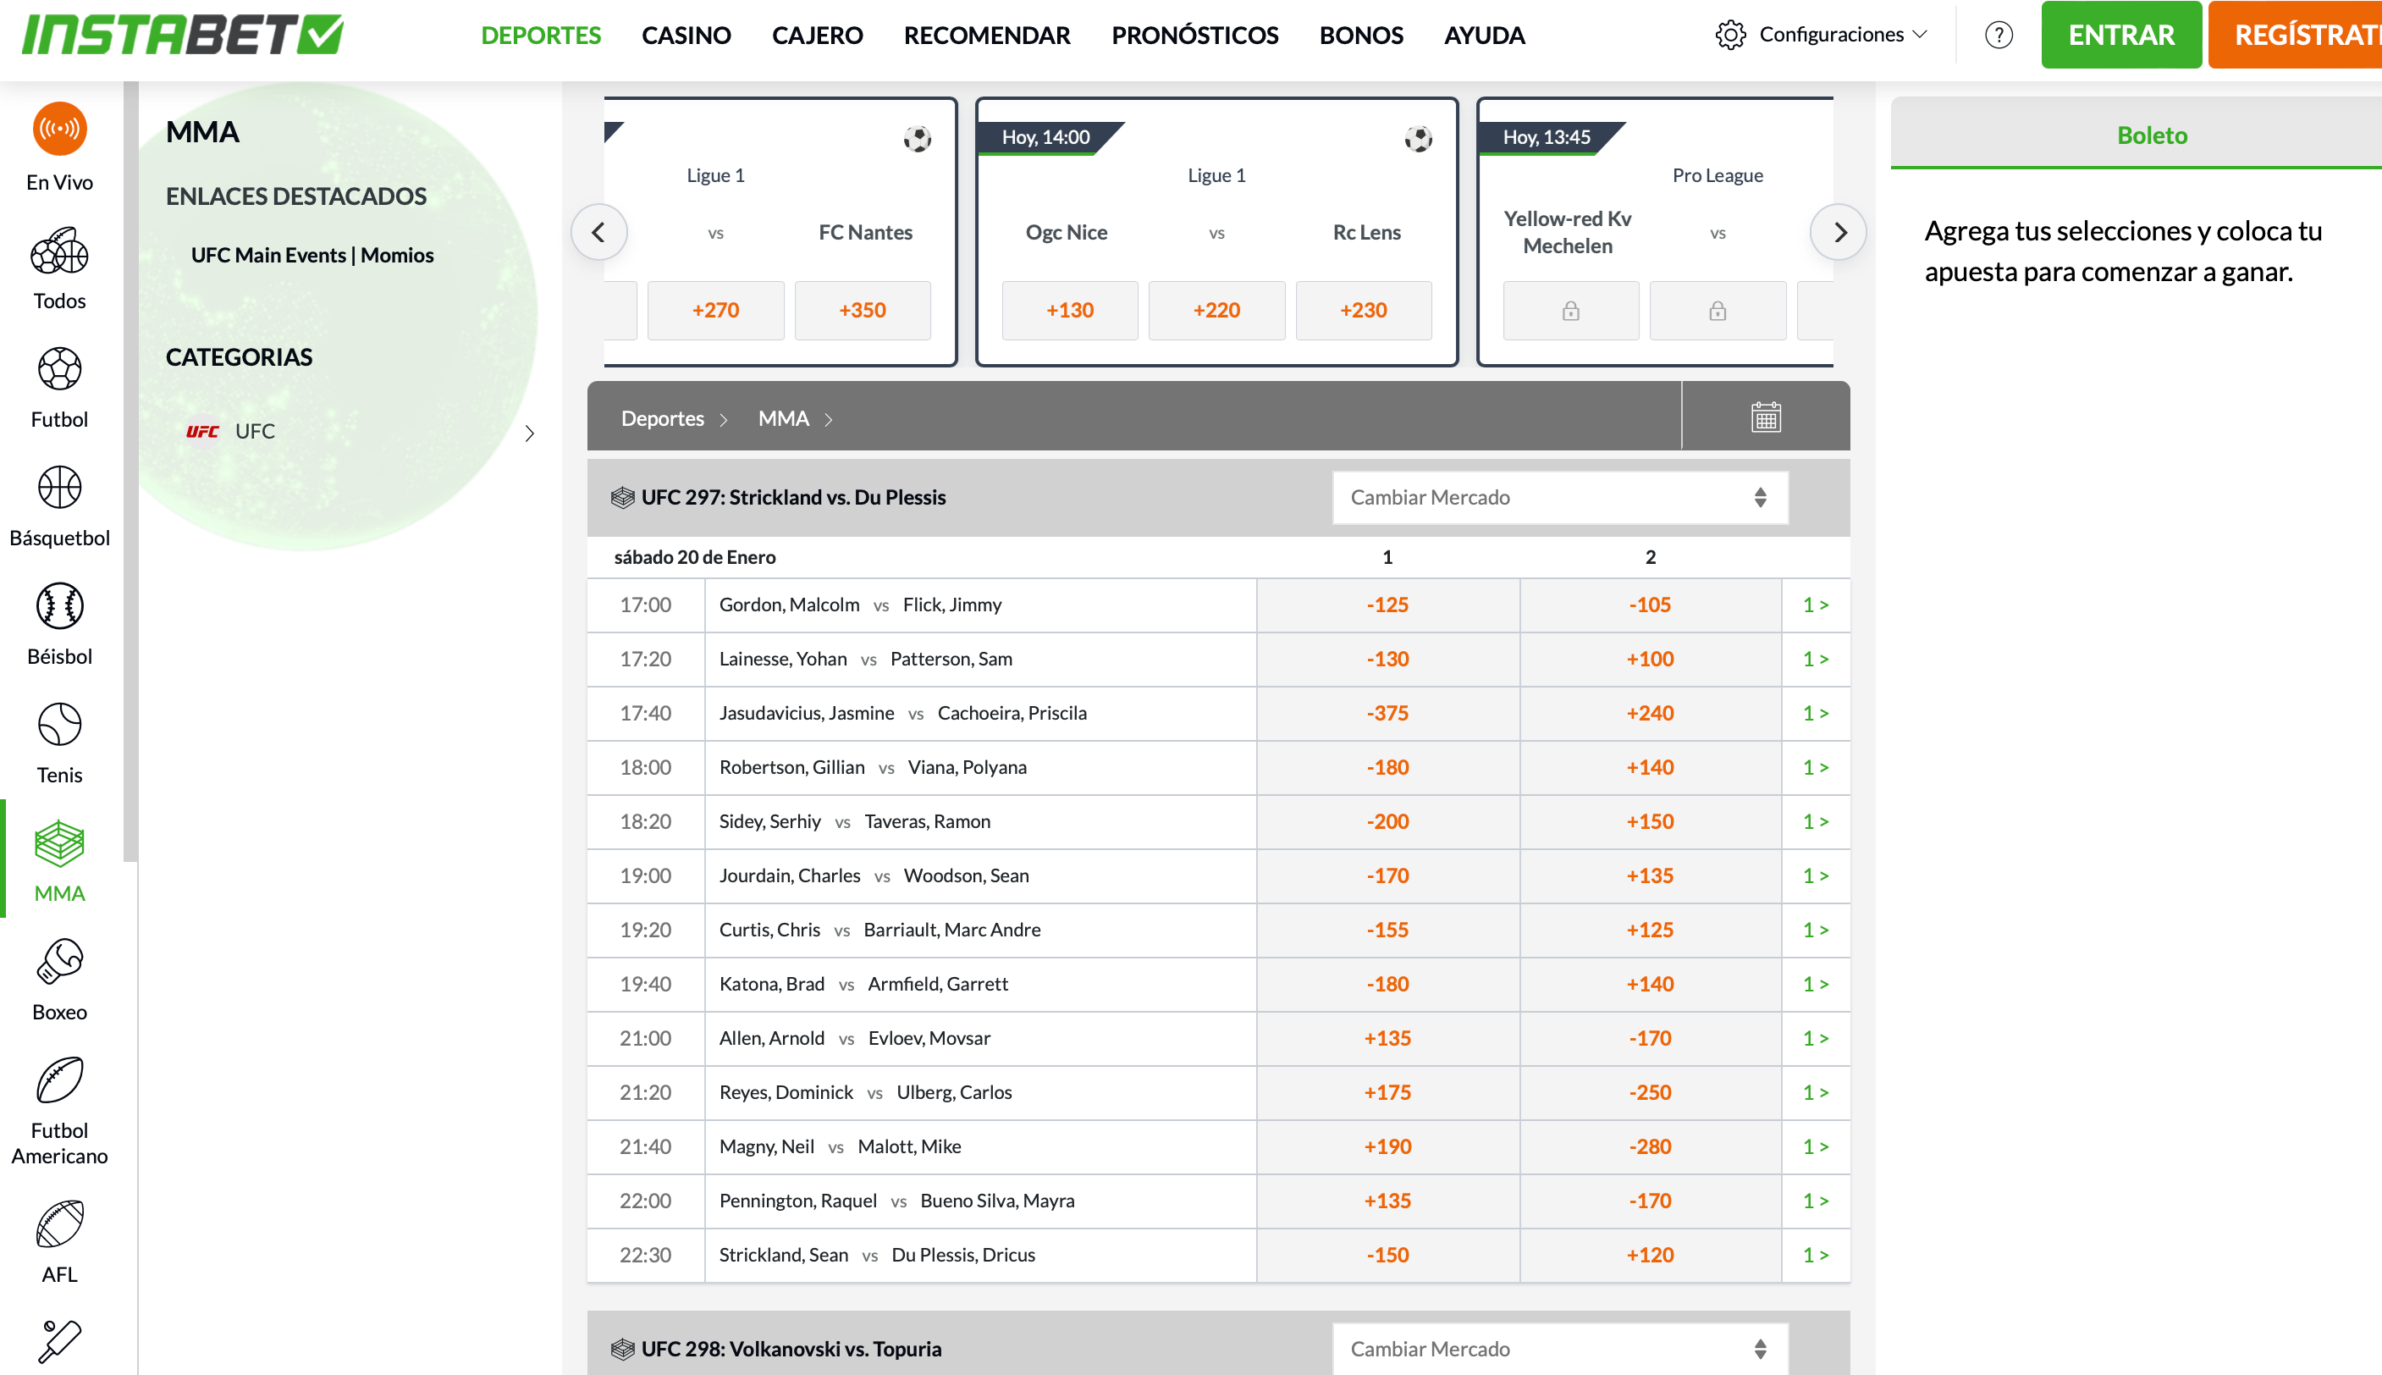Open the Béisbol baseball icon
2382x1375 pixels.
click(59, 606)
